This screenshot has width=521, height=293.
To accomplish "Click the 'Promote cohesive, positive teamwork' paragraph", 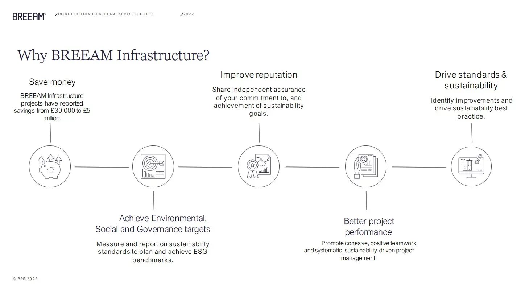I will (x=360, y=251).
